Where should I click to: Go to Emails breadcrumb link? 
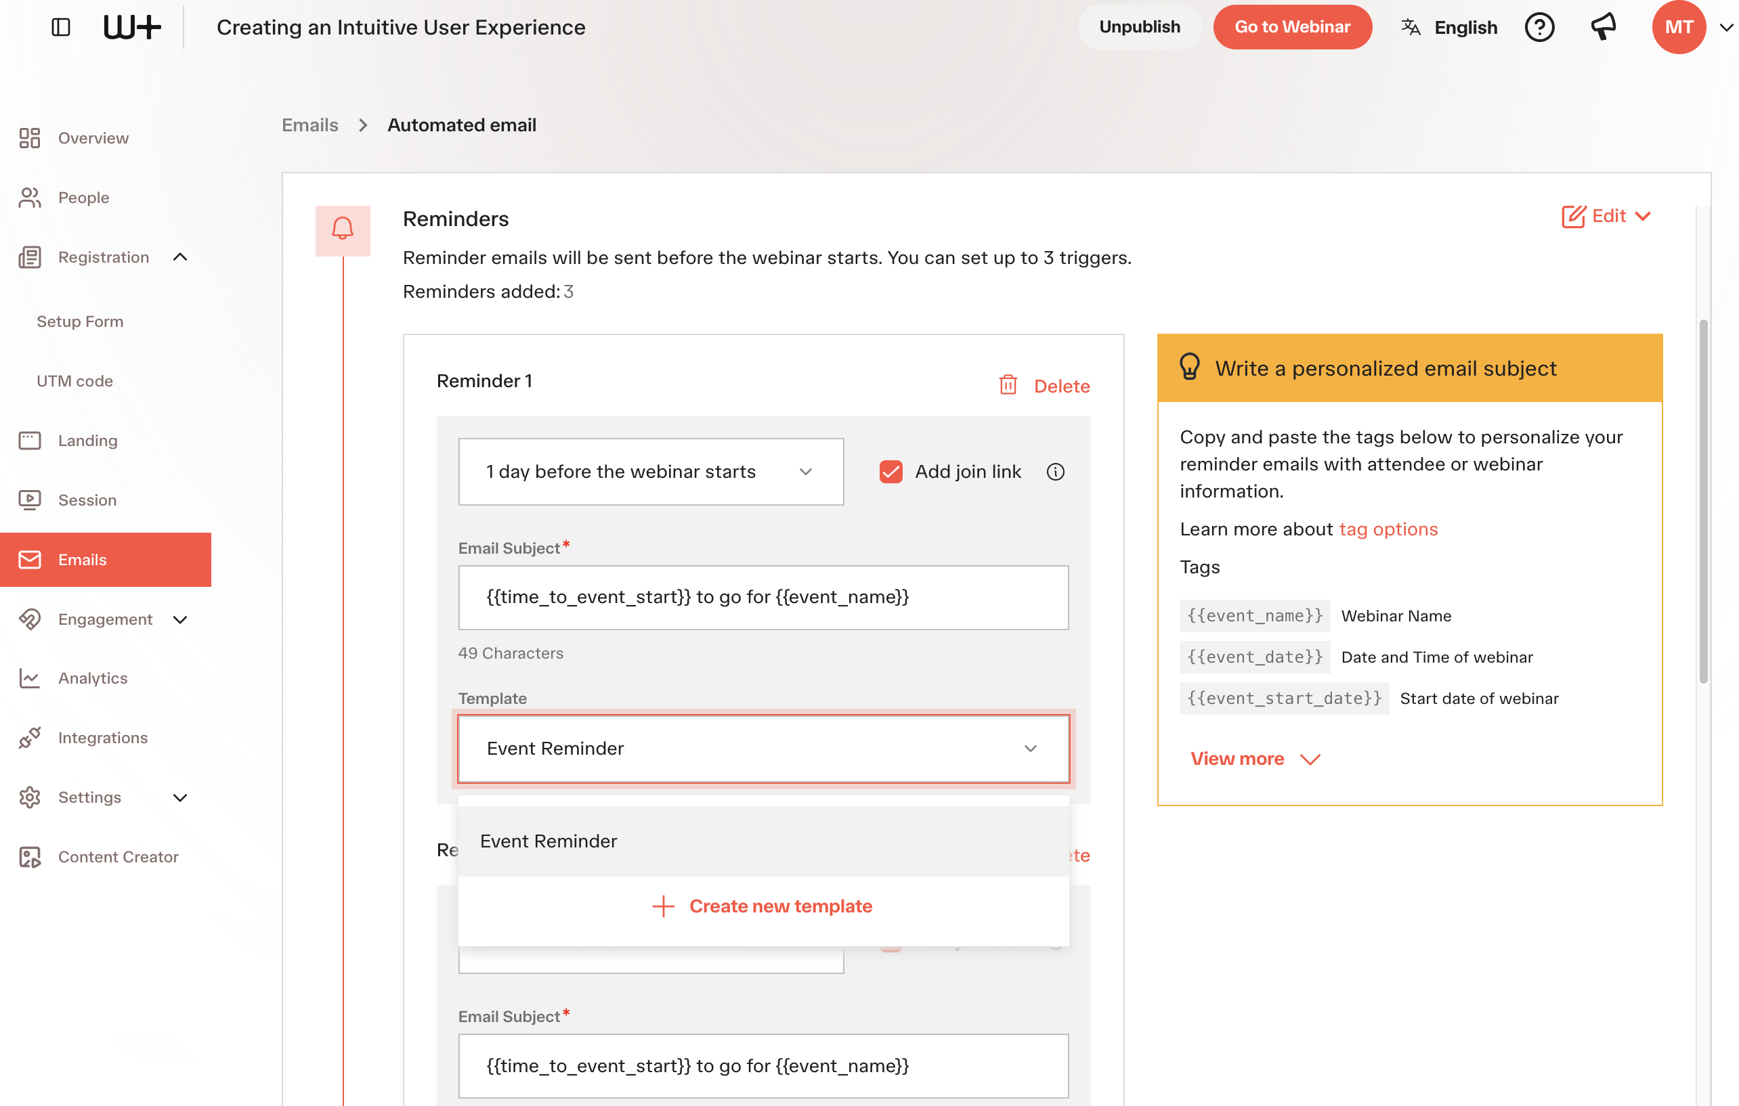[x=310, y=125]
